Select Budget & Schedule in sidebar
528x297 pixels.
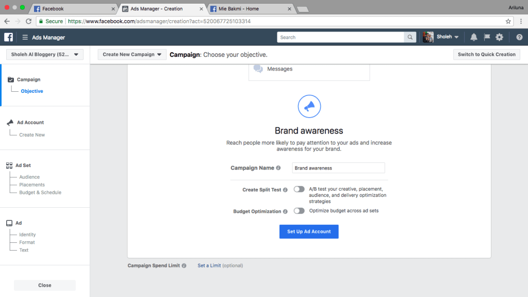coord(40,193)
